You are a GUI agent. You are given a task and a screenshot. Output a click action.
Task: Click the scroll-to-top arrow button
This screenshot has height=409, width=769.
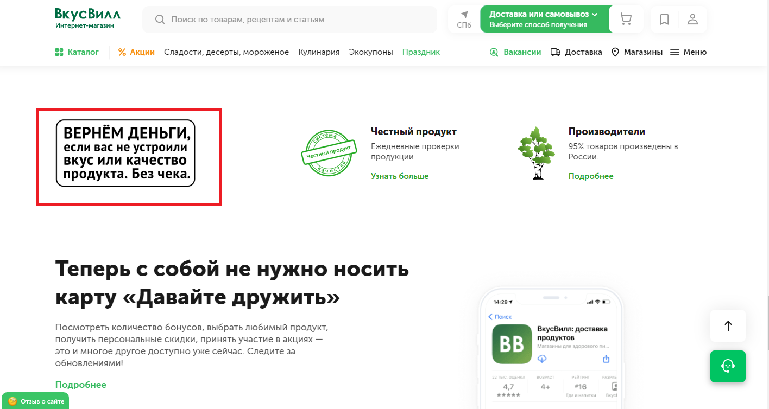click(x=728, y=326)
